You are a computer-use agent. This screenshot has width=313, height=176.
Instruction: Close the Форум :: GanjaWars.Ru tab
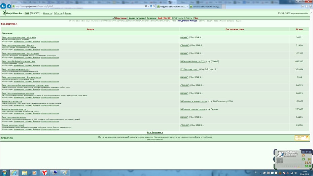(x=187, y=7)
